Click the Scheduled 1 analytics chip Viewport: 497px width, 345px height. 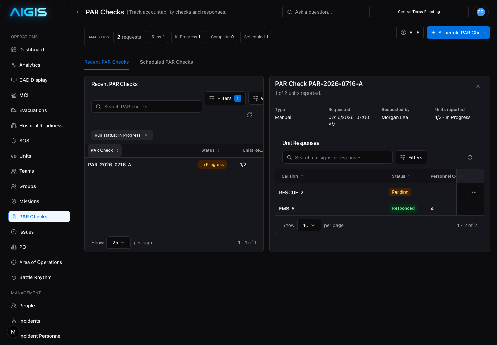(x=256, y=37)
